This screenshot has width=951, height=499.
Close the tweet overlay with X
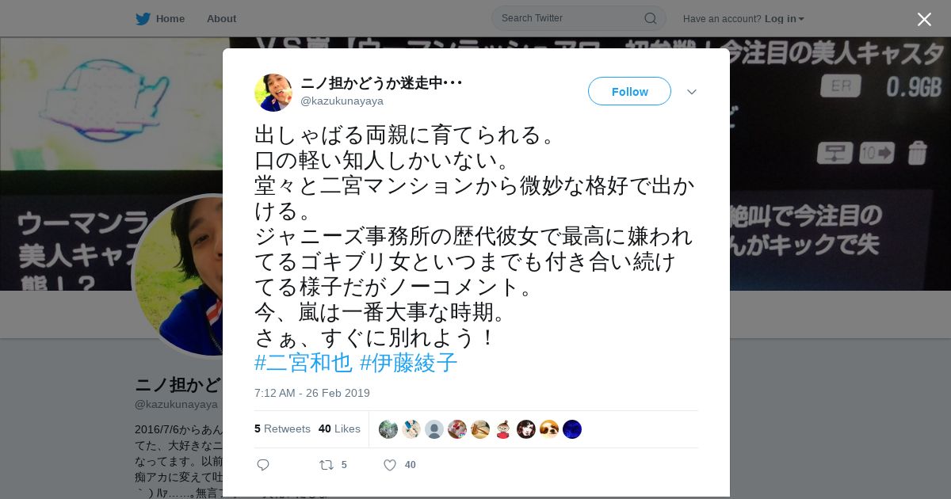pos(924,20)
